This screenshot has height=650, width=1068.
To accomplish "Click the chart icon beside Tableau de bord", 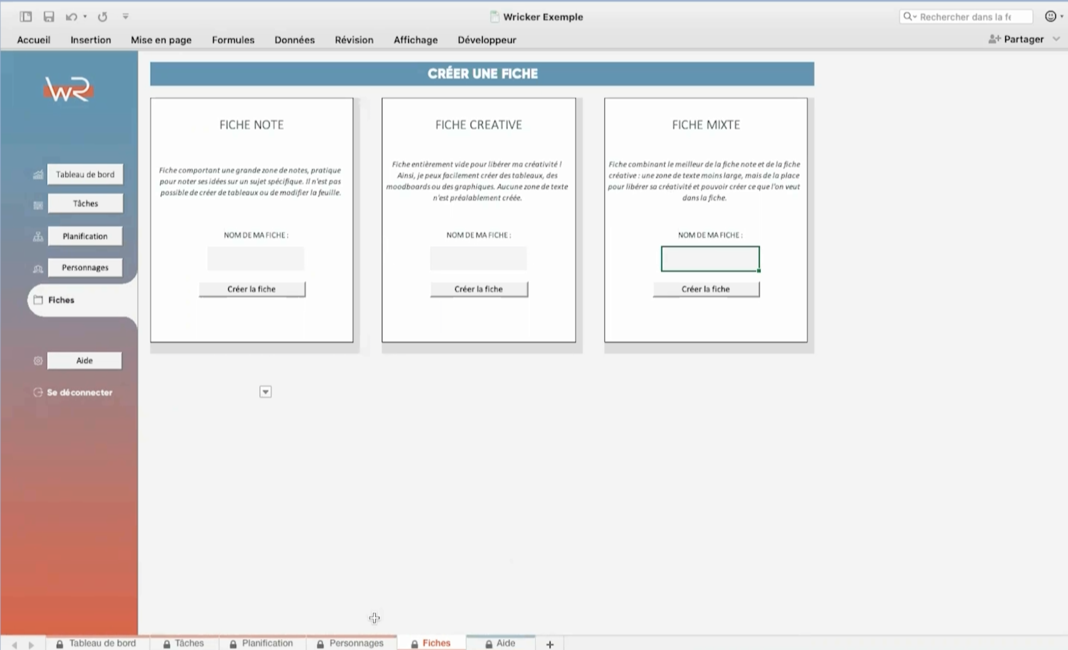I will coord(38,175).
